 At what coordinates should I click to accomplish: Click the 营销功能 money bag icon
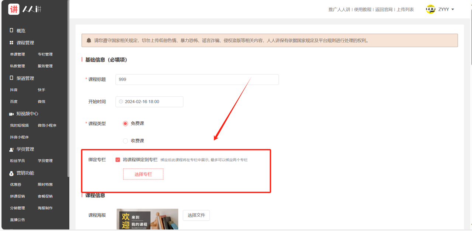coord(11,173)
